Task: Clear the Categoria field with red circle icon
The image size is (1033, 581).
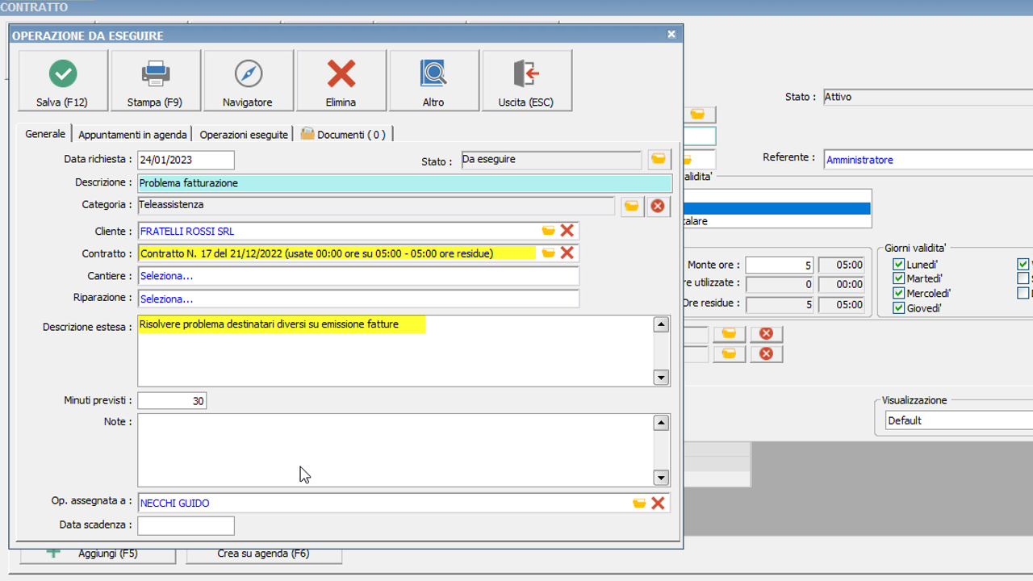Action: click(658, 207)
